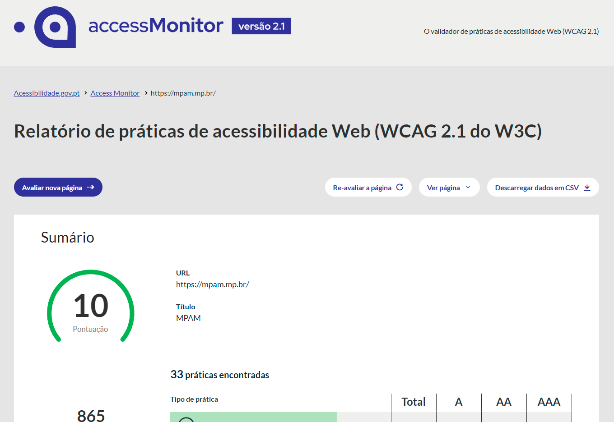Click the URL value https://mpam.mp.br/ in summary
The height and width of the screenshot is (422, 614).
point(213,284)
